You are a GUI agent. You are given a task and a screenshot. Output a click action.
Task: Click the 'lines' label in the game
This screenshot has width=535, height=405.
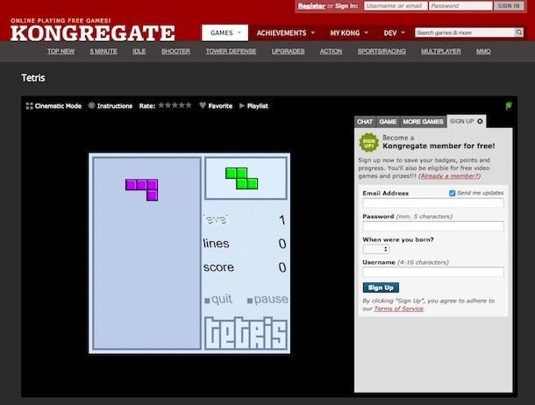[217, 244]
